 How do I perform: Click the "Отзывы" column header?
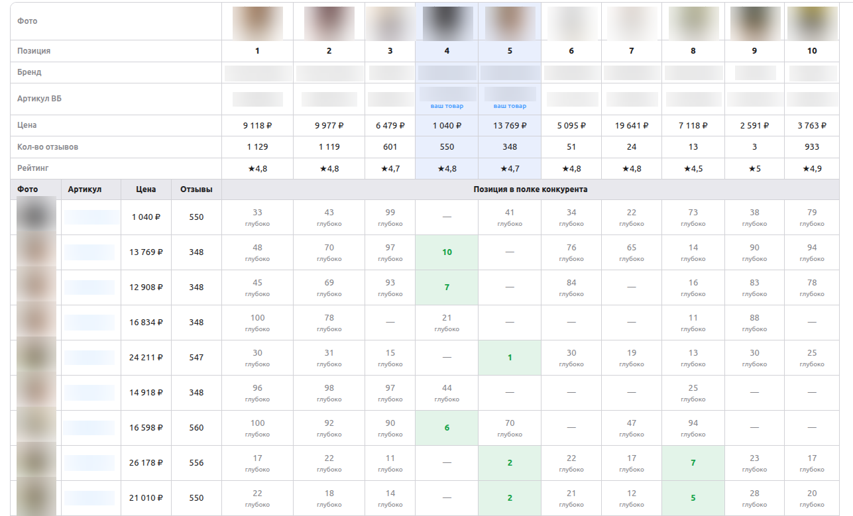click(x=196, y=189)
